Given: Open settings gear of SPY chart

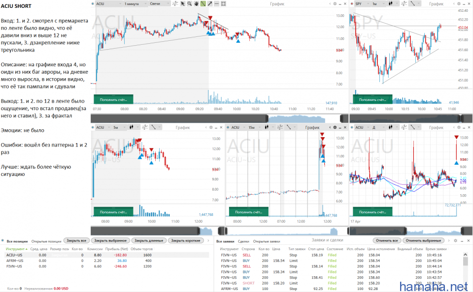Looking at the screenshot, I should [x=459, y=3].
